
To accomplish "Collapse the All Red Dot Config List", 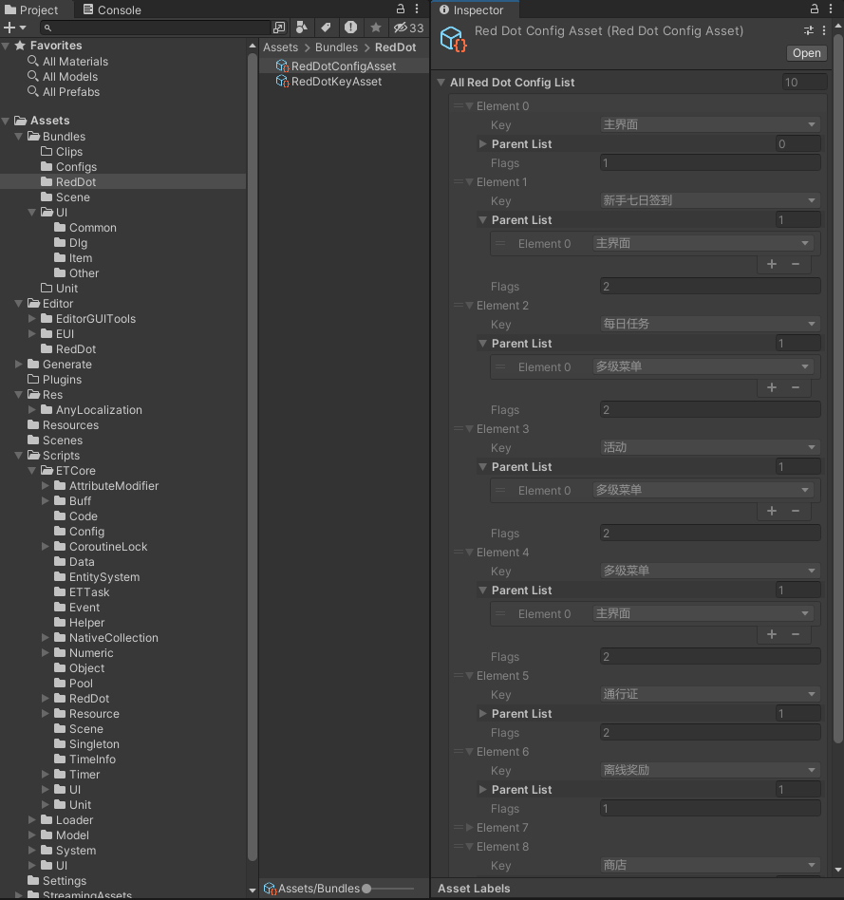I will point(441,83).
